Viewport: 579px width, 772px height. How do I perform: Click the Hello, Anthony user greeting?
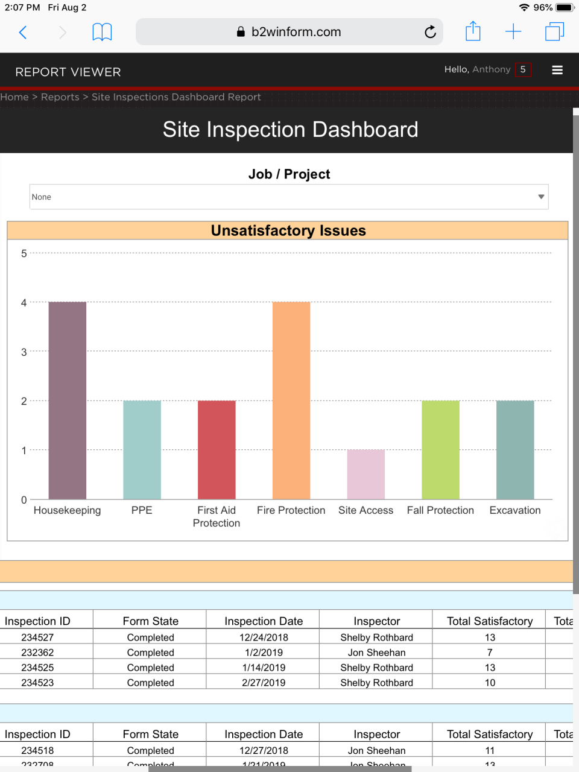[x=478, y=69]
